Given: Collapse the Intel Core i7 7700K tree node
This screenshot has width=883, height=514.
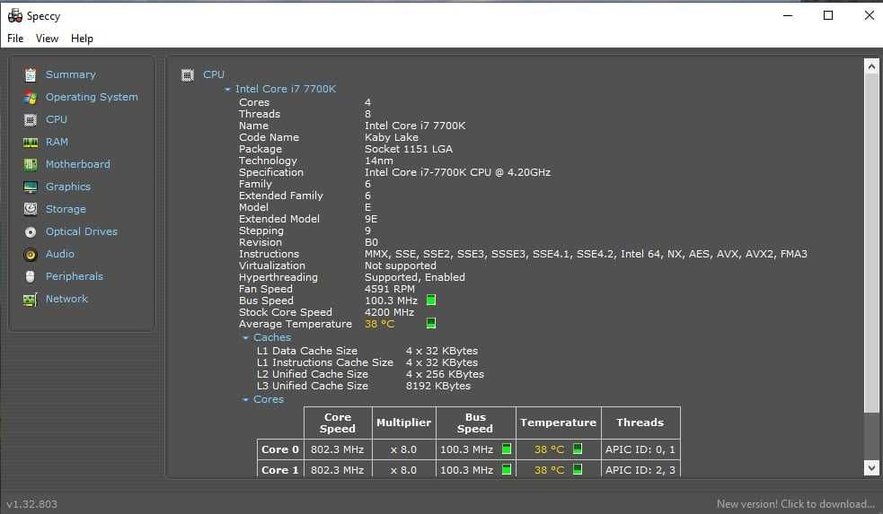Looking at the screenshot, I should [227, 90].
